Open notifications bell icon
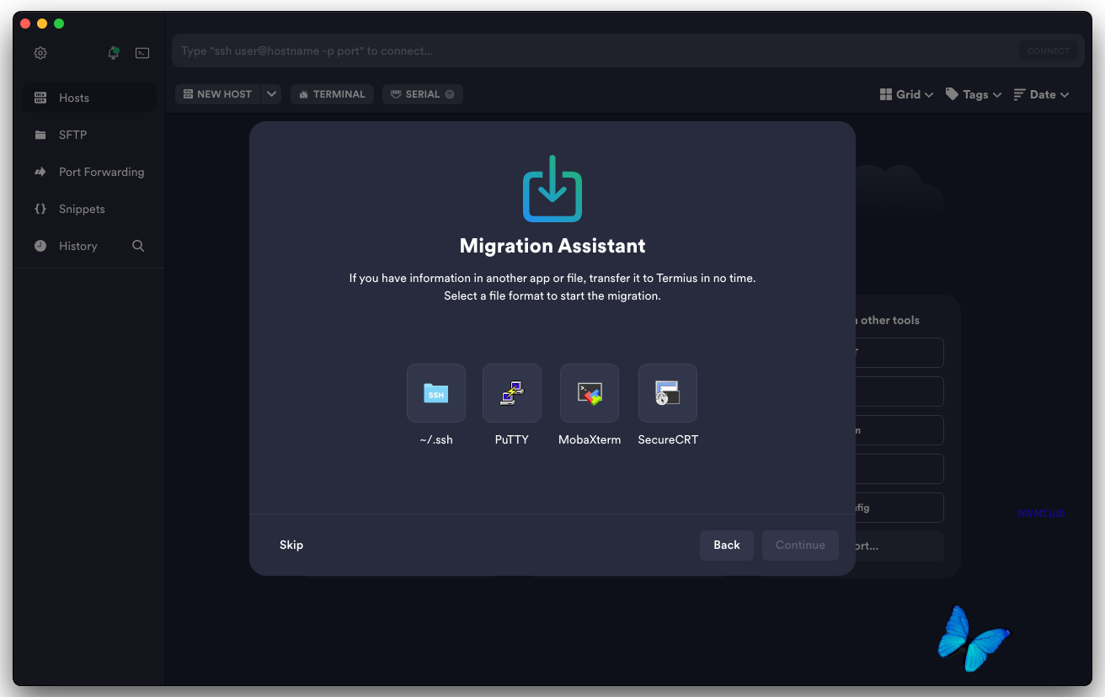 pos(114,53)
